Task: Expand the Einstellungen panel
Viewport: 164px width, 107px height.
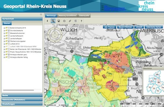Action: coord(41,104)
